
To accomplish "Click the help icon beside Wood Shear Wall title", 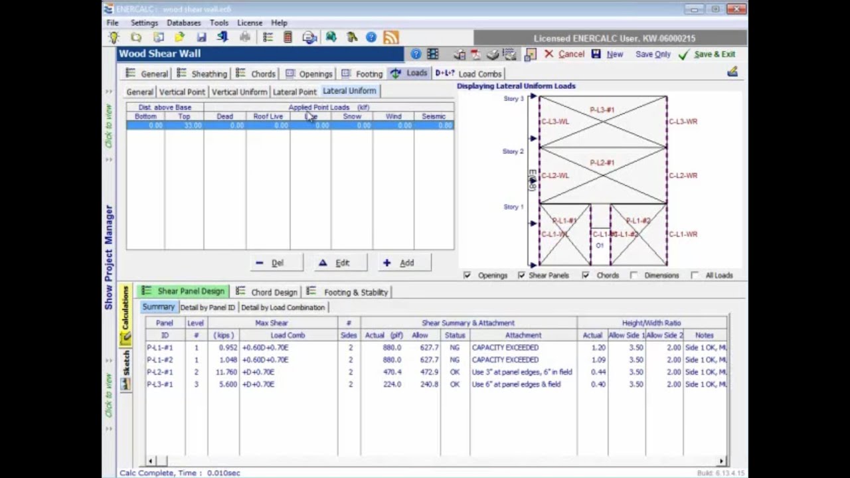I will 416,54.
